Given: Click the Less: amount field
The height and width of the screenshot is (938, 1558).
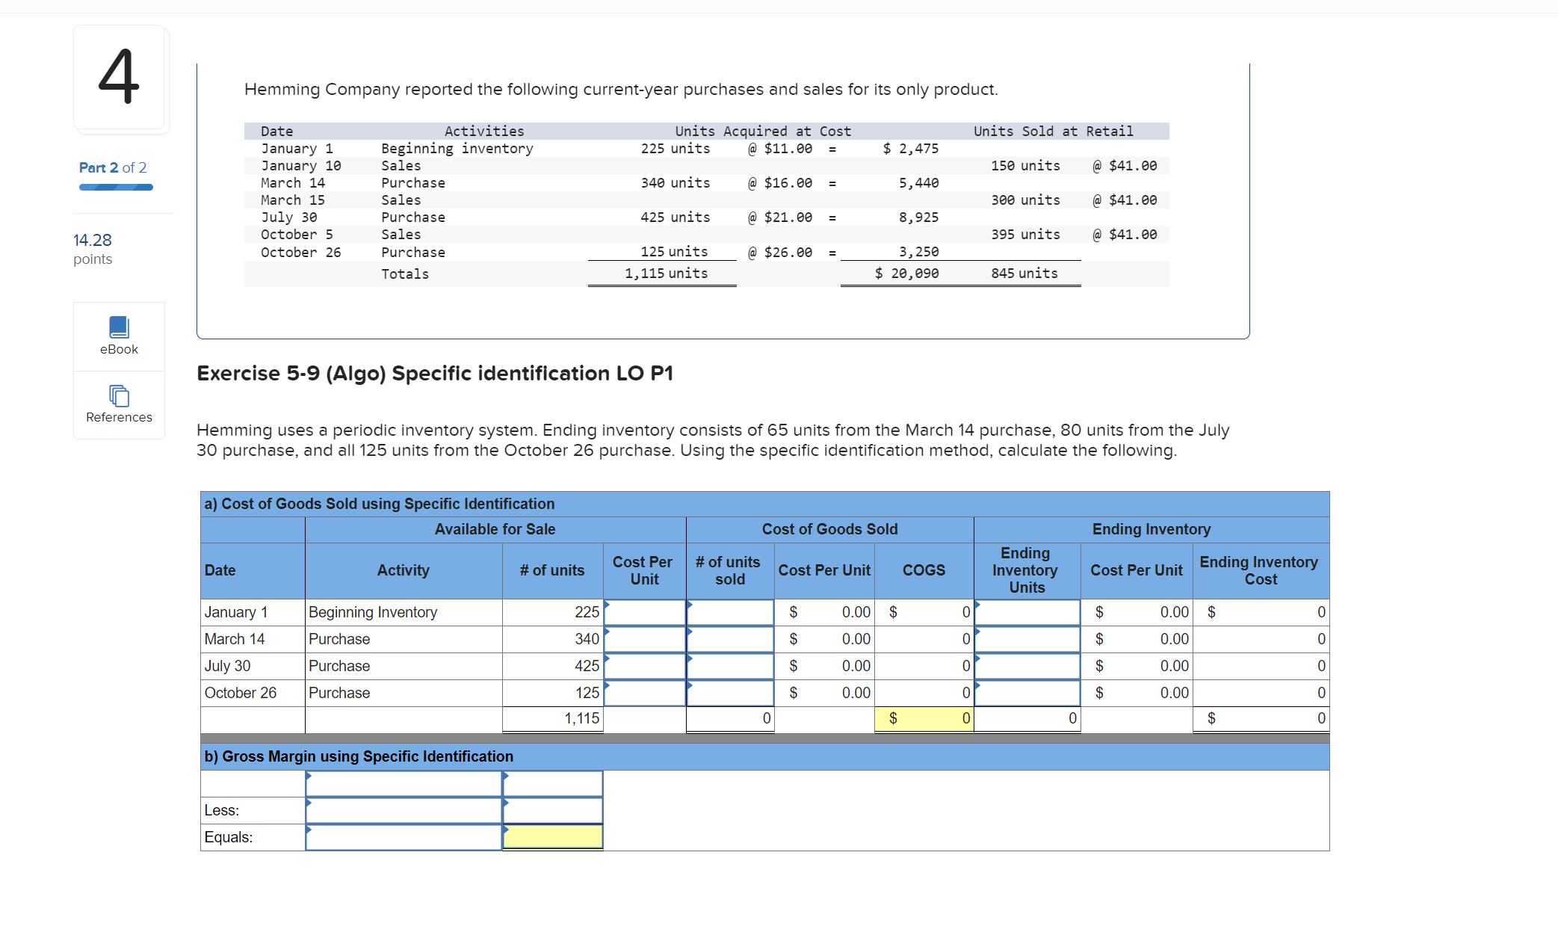Looking at the screenshot, I should point(553,810).
